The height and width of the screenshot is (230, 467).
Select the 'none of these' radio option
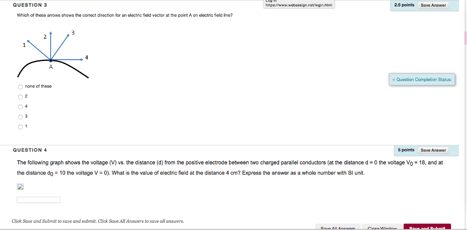point(20,87)
